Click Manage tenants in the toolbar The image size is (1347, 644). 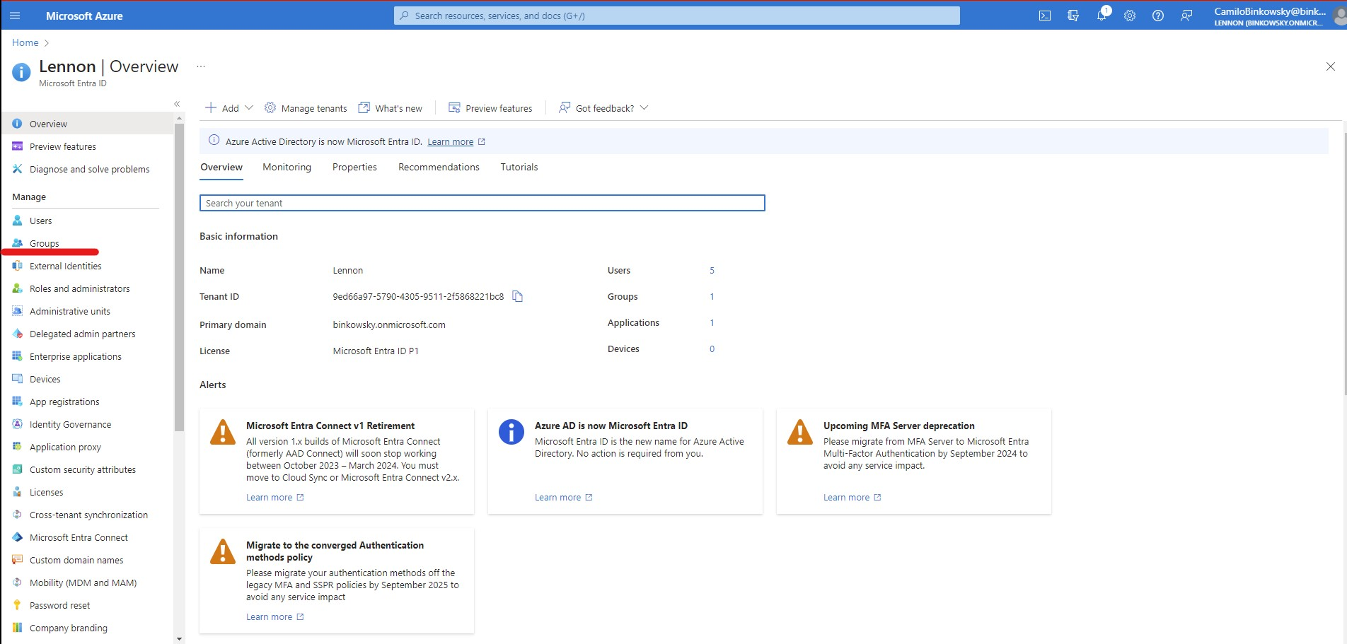[306, 108]
